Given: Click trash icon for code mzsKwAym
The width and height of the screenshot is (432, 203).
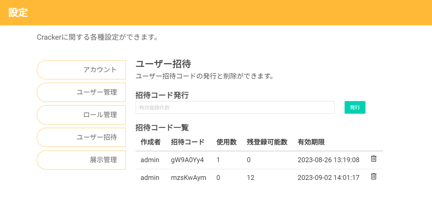Looking at the screenshot, I should click(x=374, y=176).
